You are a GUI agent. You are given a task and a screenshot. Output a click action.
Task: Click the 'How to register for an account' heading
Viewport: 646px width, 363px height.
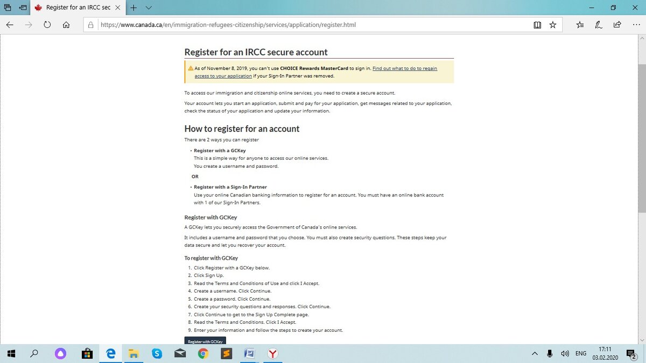pos(242,129)
